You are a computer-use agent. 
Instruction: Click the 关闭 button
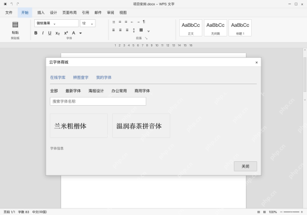[x=245, y=166]
